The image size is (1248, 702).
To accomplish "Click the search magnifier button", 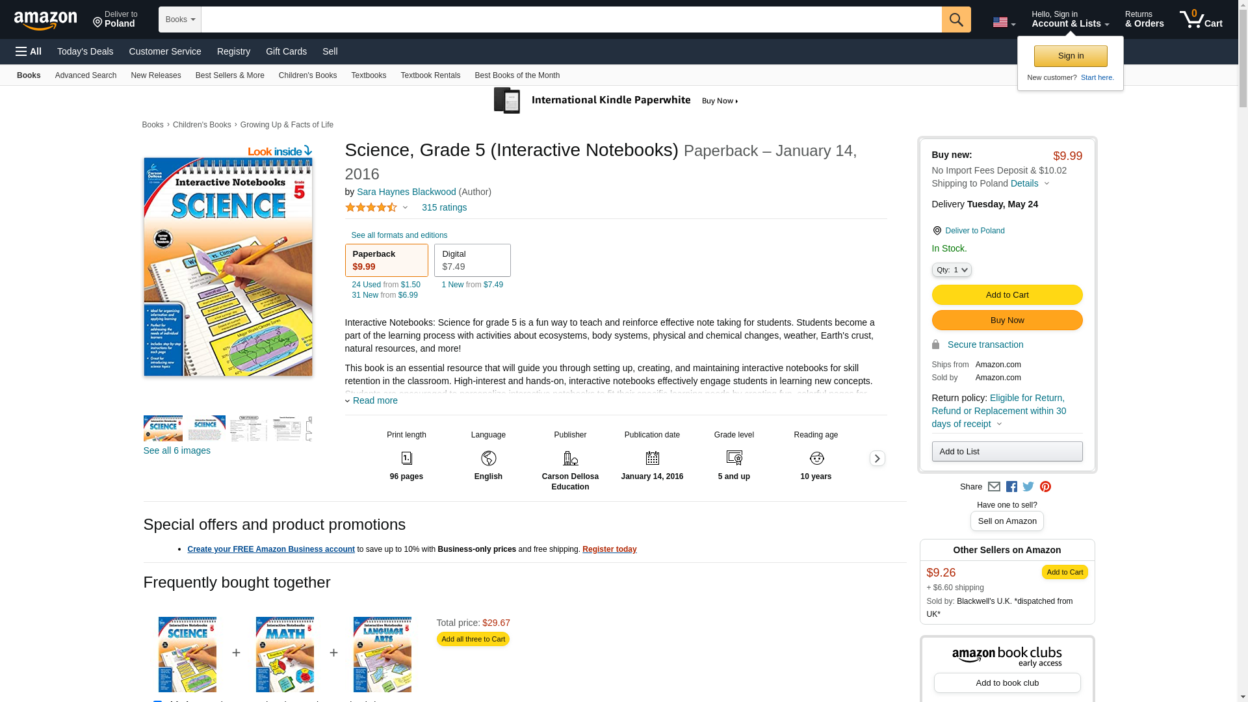I will 955,19.
